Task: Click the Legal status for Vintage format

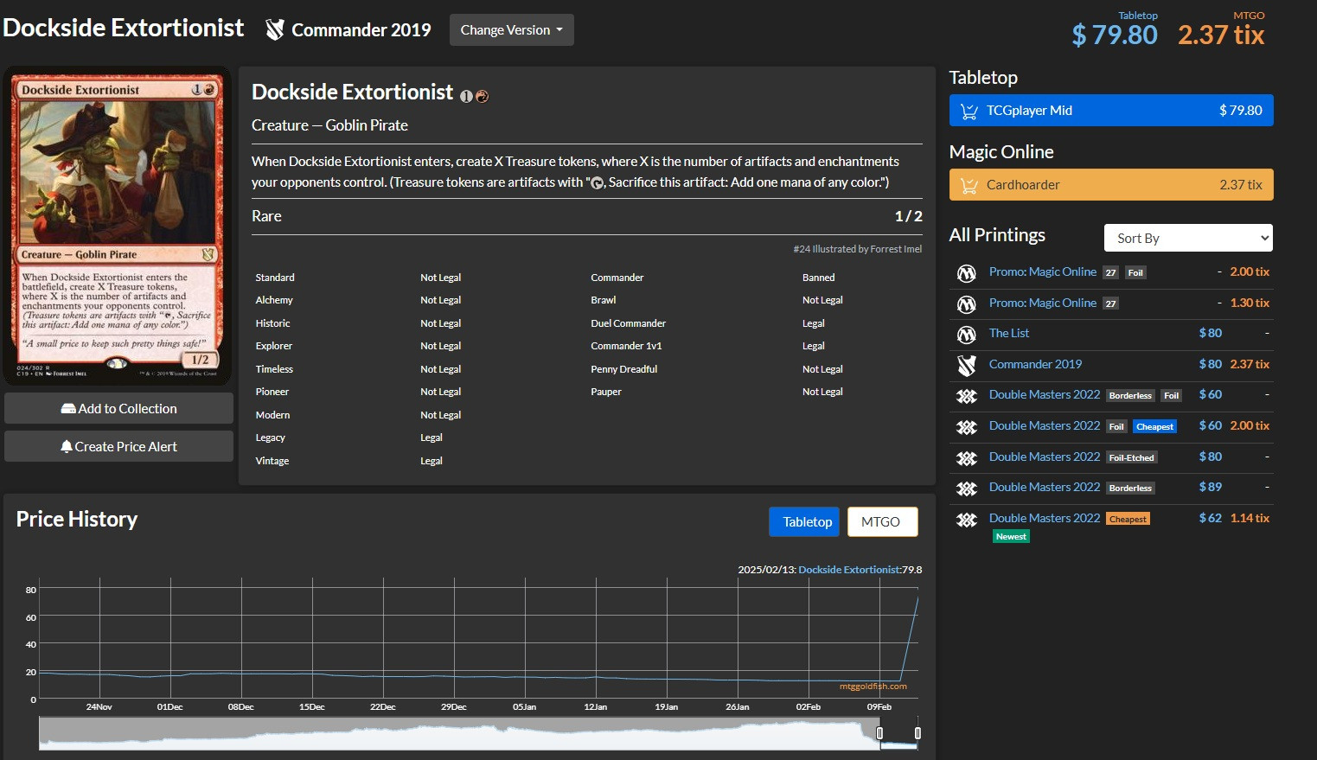Action: 431,461
